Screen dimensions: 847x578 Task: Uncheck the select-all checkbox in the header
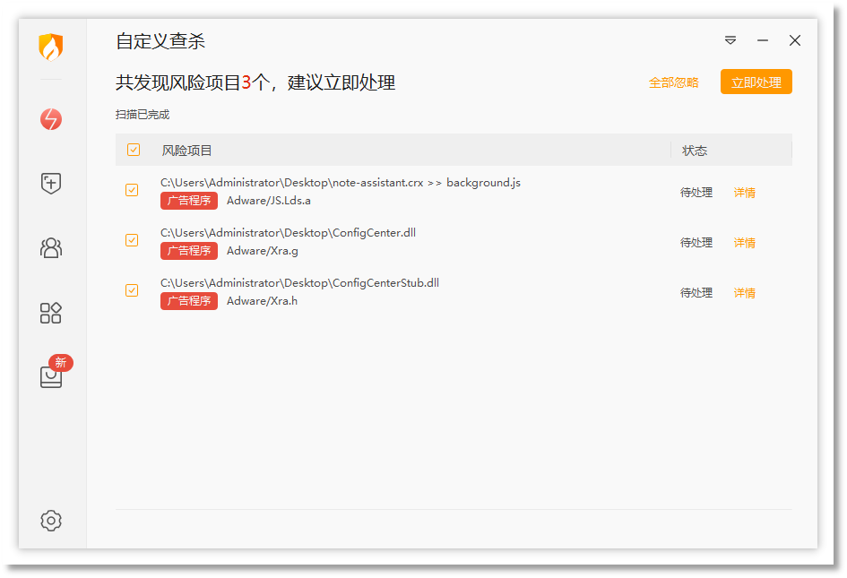pos(133,150)
